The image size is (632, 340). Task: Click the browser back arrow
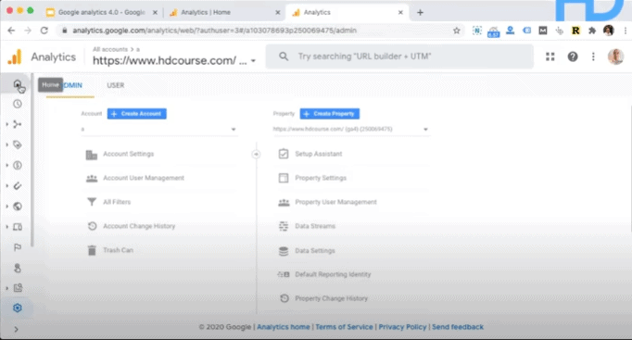pos(11,31)
